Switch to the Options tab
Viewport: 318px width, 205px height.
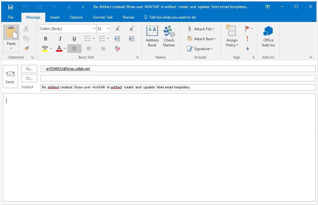point(76,17)
